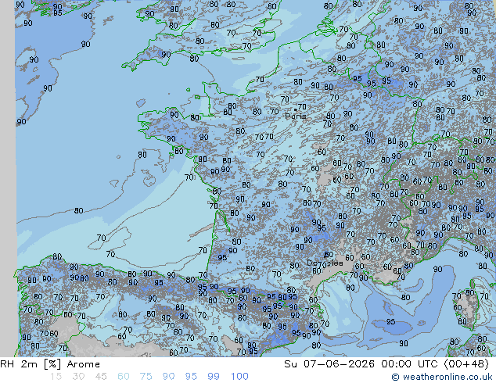Click the faint 15 legend value
This screenshot has height=383, width=496.
tap(56, 377)
